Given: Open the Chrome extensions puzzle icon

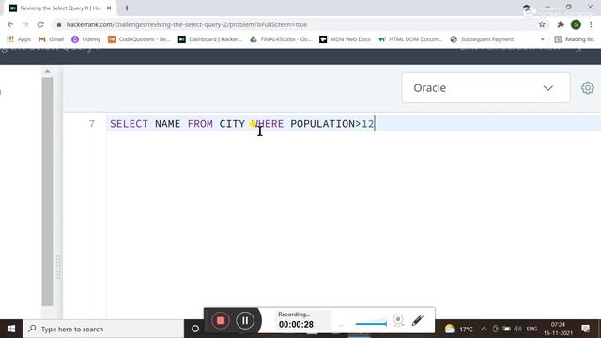Looking at the screenshot, I should (561, 24).
